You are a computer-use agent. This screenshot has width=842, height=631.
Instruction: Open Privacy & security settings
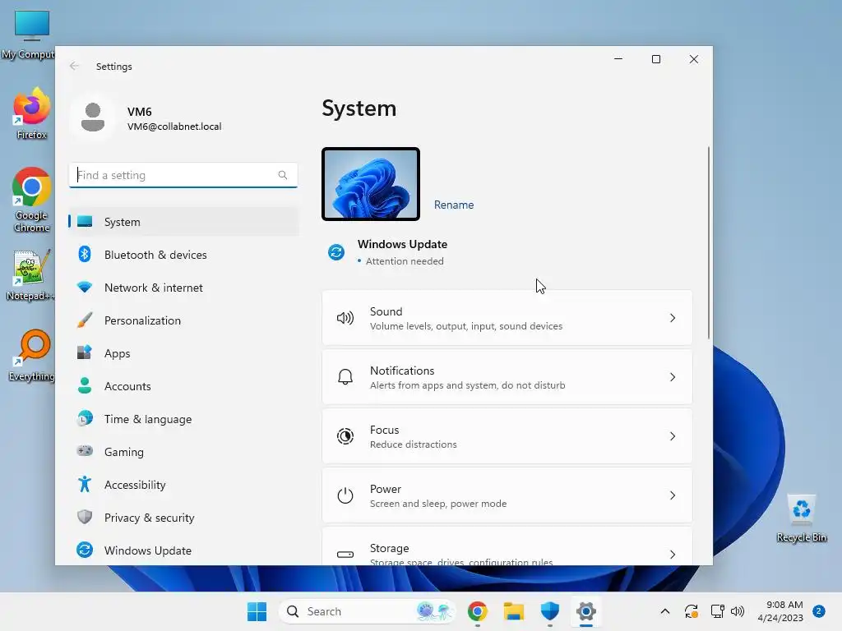183,518
